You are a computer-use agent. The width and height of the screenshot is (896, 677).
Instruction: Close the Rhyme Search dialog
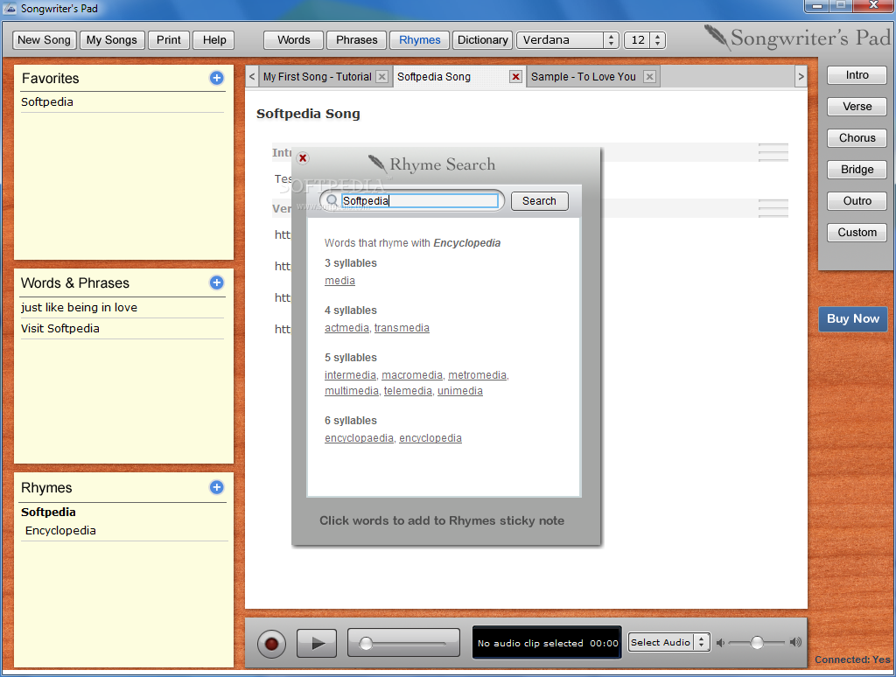click(x=303, y=158)
